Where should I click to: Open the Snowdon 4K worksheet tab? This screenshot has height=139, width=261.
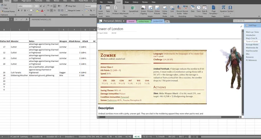click(x=37, y=137)
